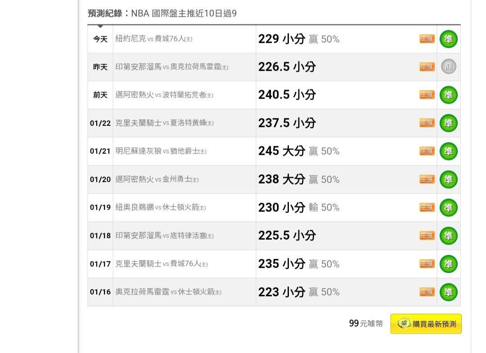Click the grey result icon in yesterday's row
Viewport: 486px width, 353px height.
[448, 67]
